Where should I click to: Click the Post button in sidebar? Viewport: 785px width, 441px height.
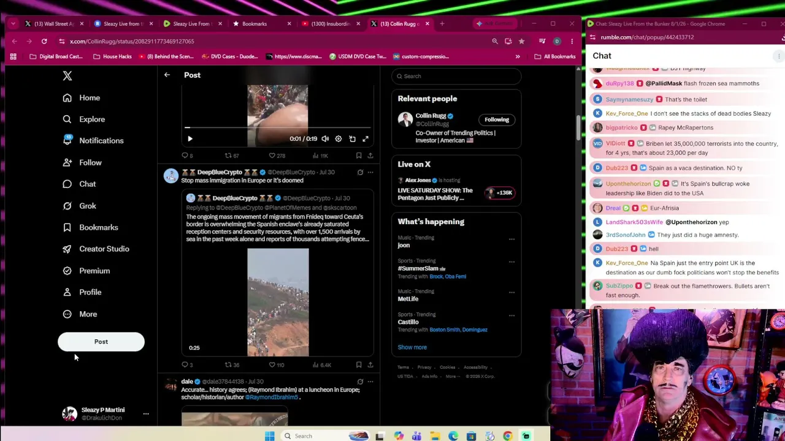[101, 342]
